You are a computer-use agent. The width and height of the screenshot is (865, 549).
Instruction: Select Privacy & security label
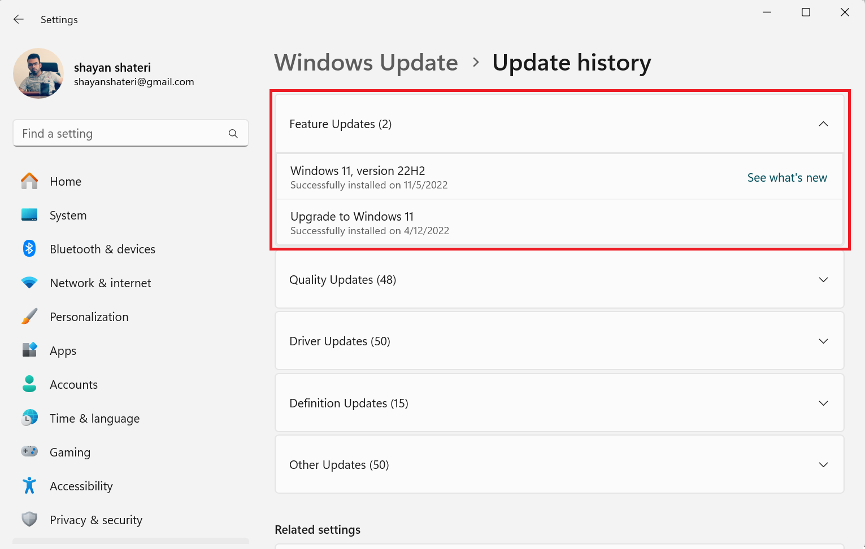[96, 521]
